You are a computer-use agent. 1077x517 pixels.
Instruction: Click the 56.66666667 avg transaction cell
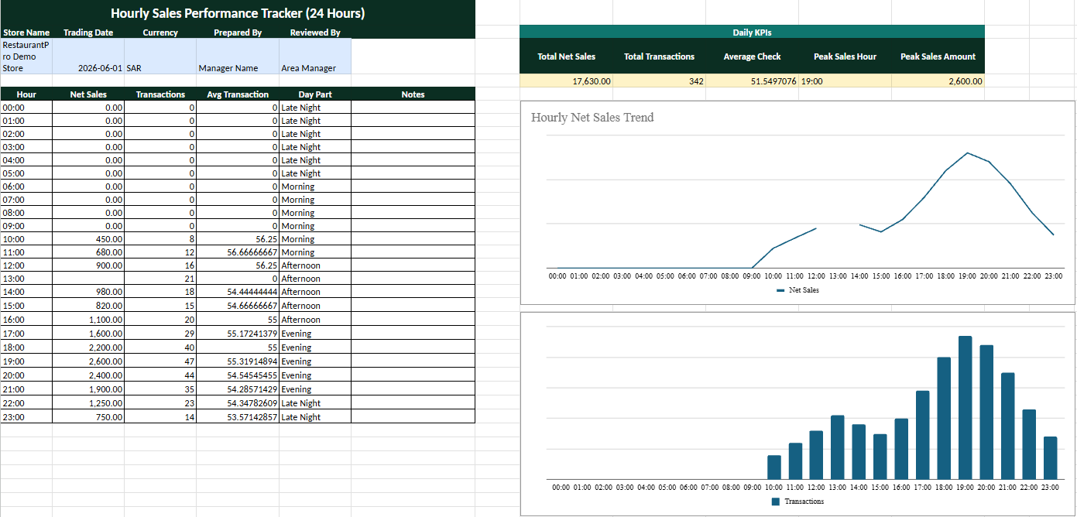coord(238,252)
